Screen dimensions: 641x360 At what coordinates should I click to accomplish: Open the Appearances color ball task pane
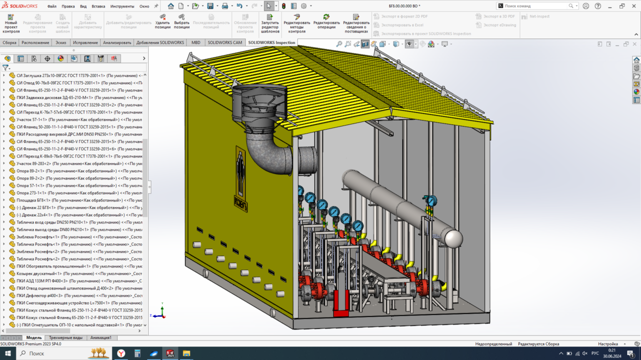pyautogui.click(x=636, y=92)
